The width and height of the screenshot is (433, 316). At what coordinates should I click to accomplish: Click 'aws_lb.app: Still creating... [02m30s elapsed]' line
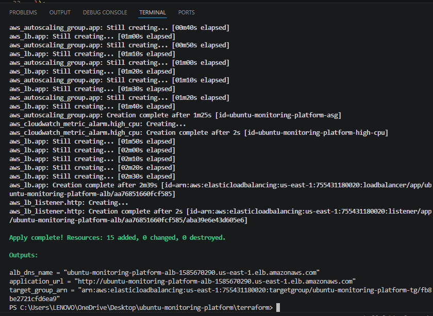click(x=92, y=176)
